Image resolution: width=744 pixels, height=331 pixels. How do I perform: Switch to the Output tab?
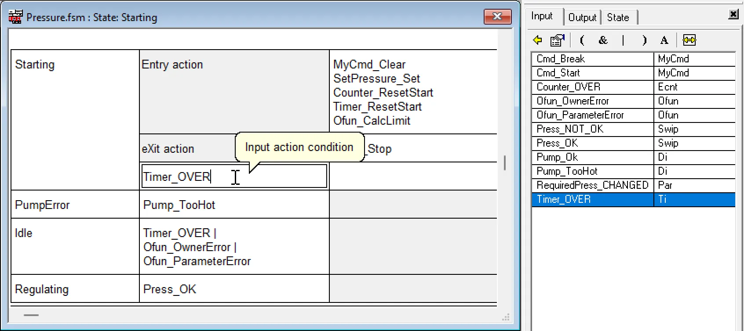(583, 18)
